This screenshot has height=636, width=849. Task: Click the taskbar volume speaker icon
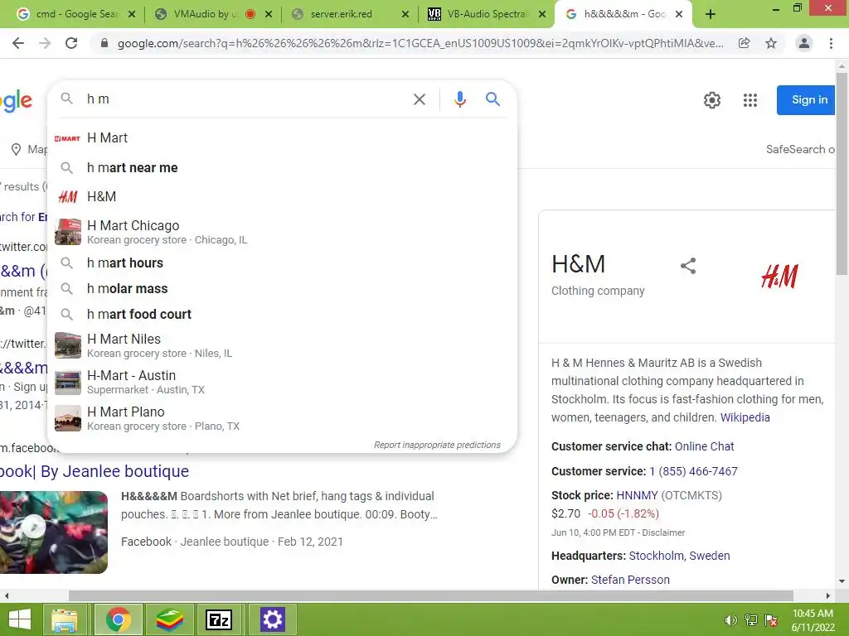tap(730, 619)
